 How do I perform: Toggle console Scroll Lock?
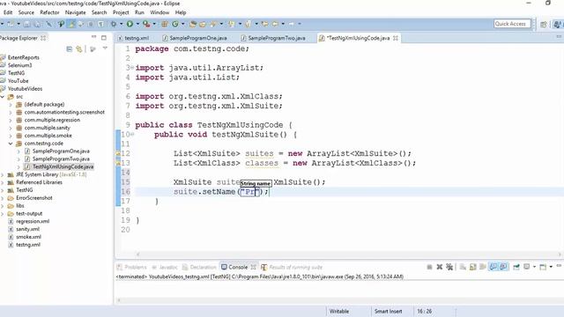coord(473,267)
